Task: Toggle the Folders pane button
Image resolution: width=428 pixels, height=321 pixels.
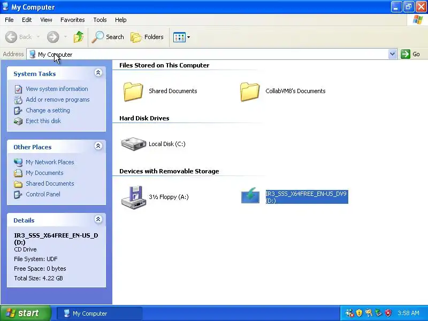Action: [x=147, y=37]
